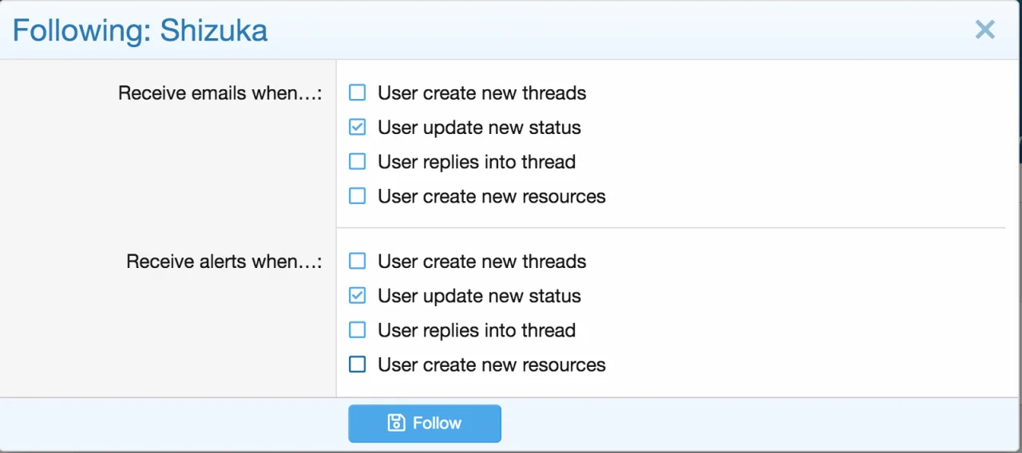Click the Follow button
This screenshot has height=453, width=1022.
[424, 423]
